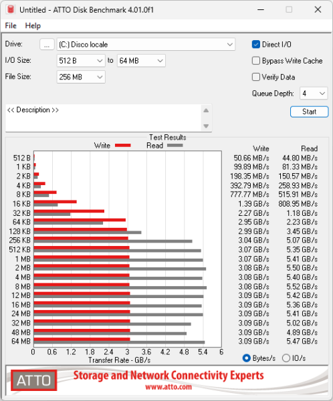This screenshot has width=333, height=401.
Task: Minimize the ATTO Disk Benchmark window
Action: [x=261, y=10]
